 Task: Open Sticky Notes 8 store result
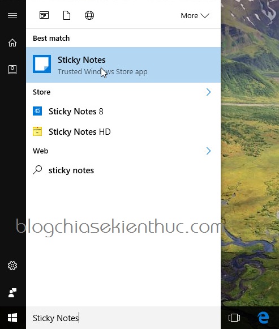(x=123, y=111)
